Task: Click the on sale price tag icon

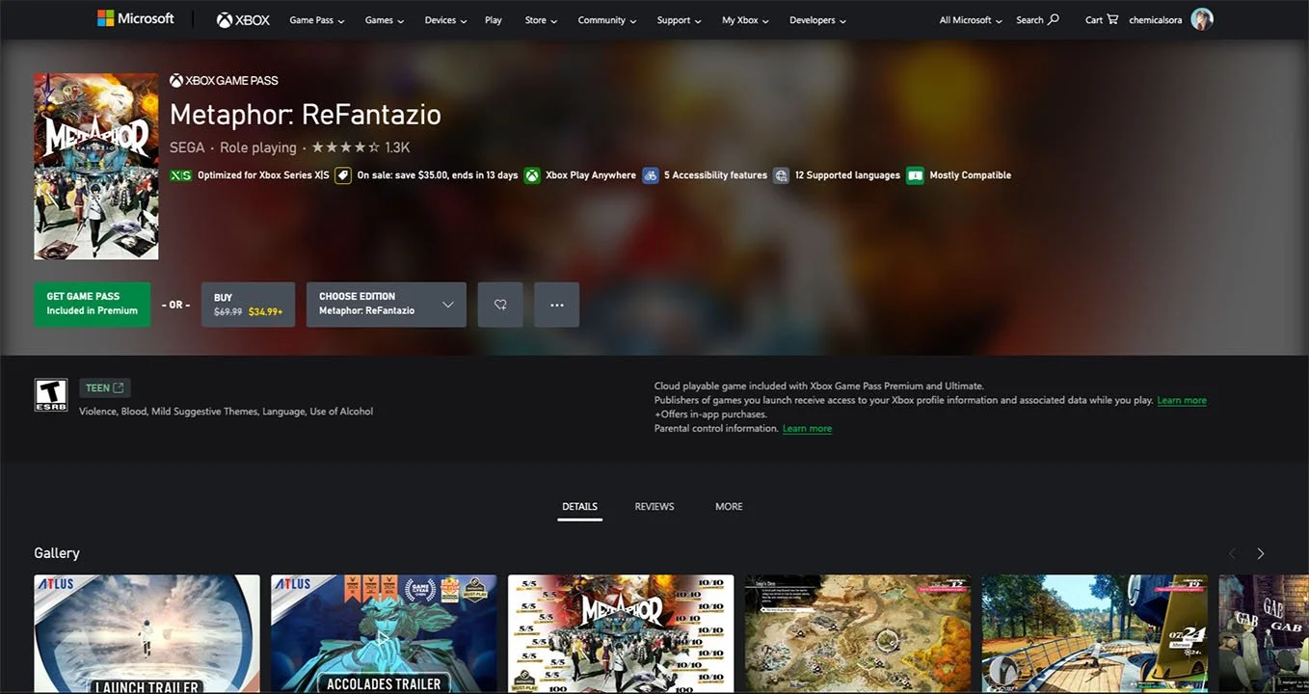Action: (x=342, y=175)
